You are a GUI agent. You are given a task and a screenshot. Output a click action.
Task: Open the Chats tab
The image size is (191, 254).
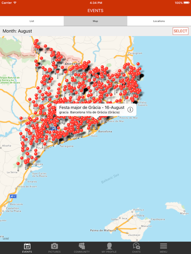(x=136, y=248)
